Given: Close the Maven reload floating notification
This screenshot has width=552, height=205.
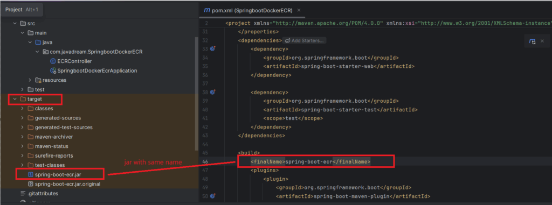Looking at the screenshot, I should tap(542, 41).
